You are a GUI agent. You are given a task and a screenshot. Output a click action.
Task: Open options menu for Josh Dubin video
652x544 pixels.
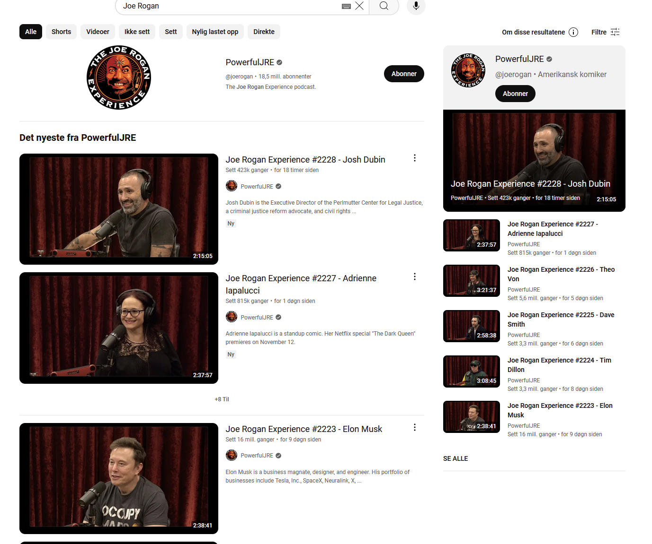(415, 158)
